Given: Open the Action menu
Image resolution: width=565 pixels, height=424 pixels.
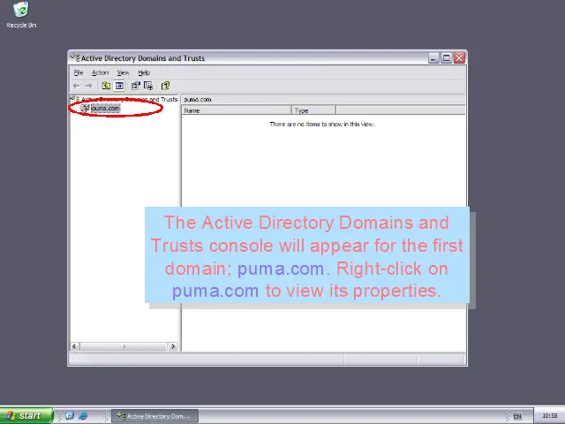Looking at the screenshot, I should [100, 72].
